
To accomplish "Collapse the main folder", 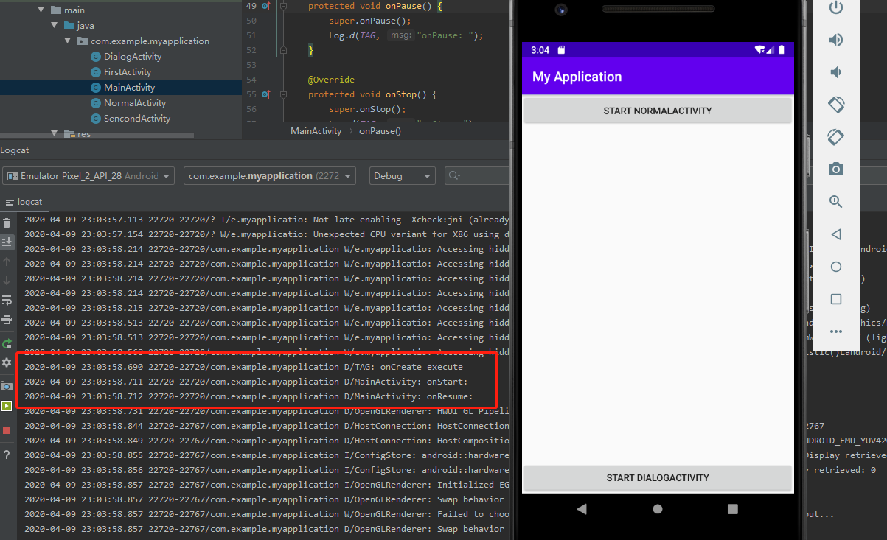I will tap(41, 10).
